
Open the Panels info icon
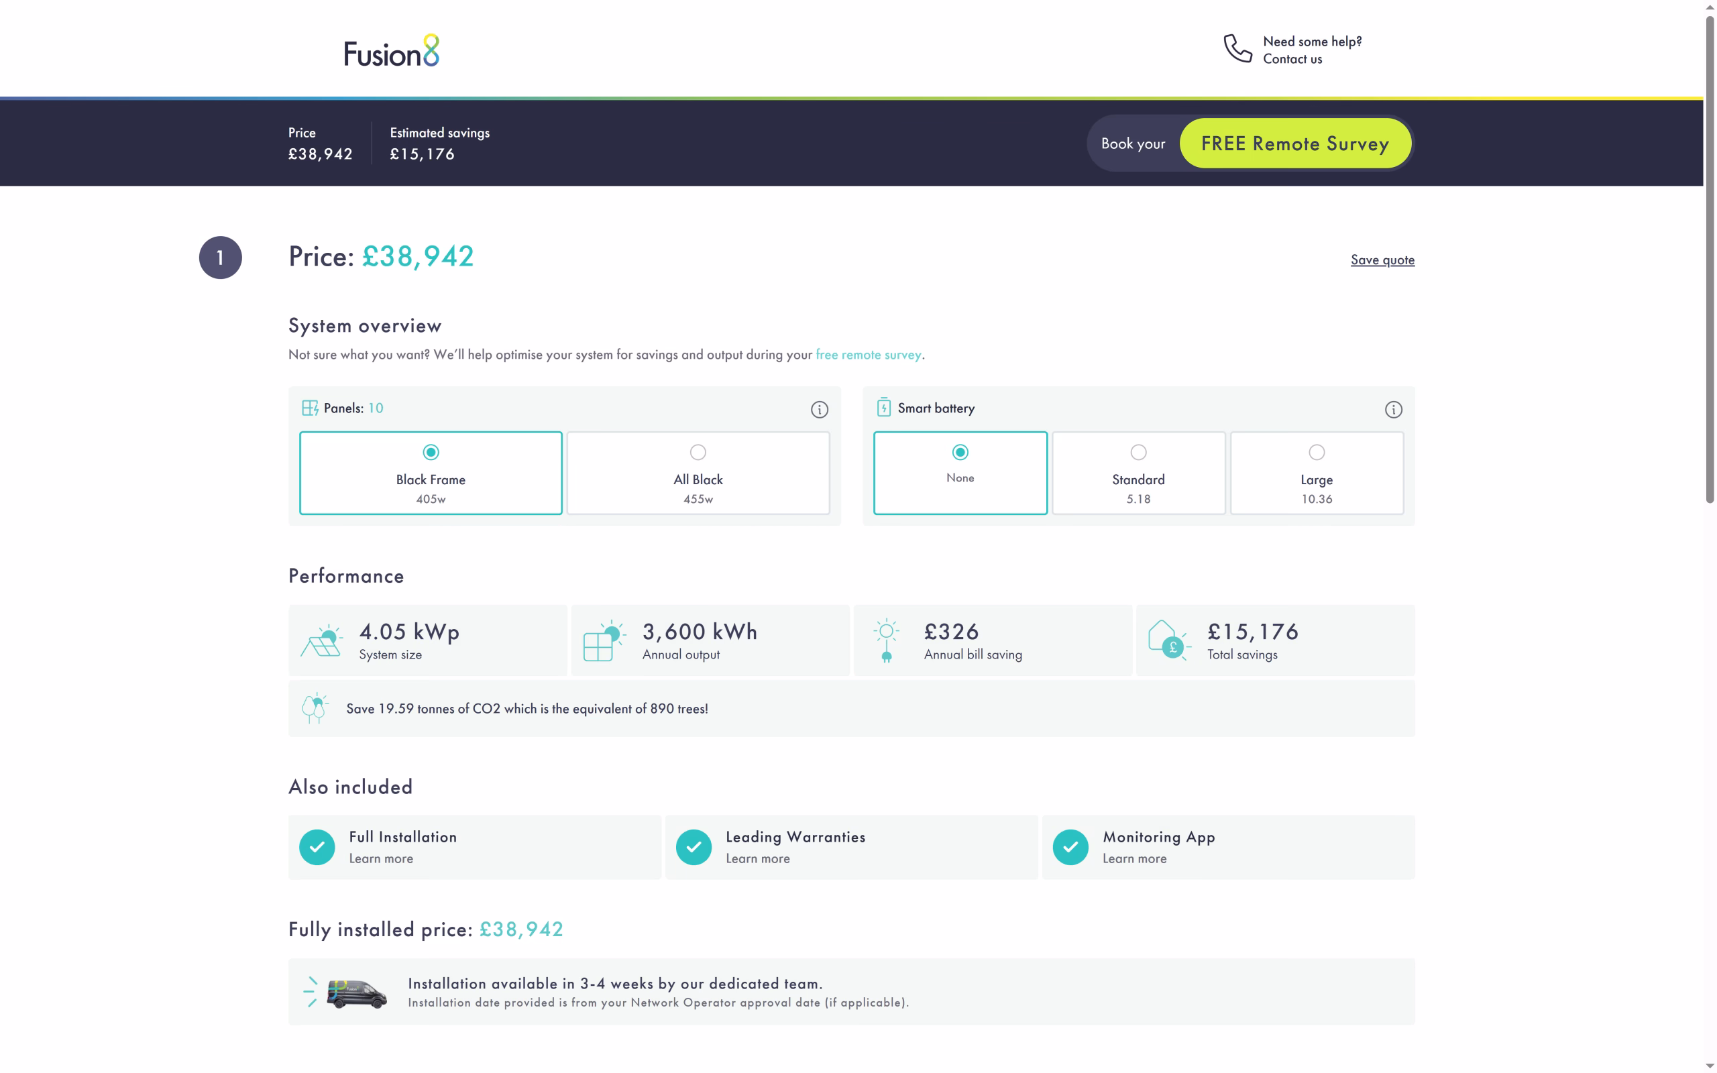click(820, 410)
